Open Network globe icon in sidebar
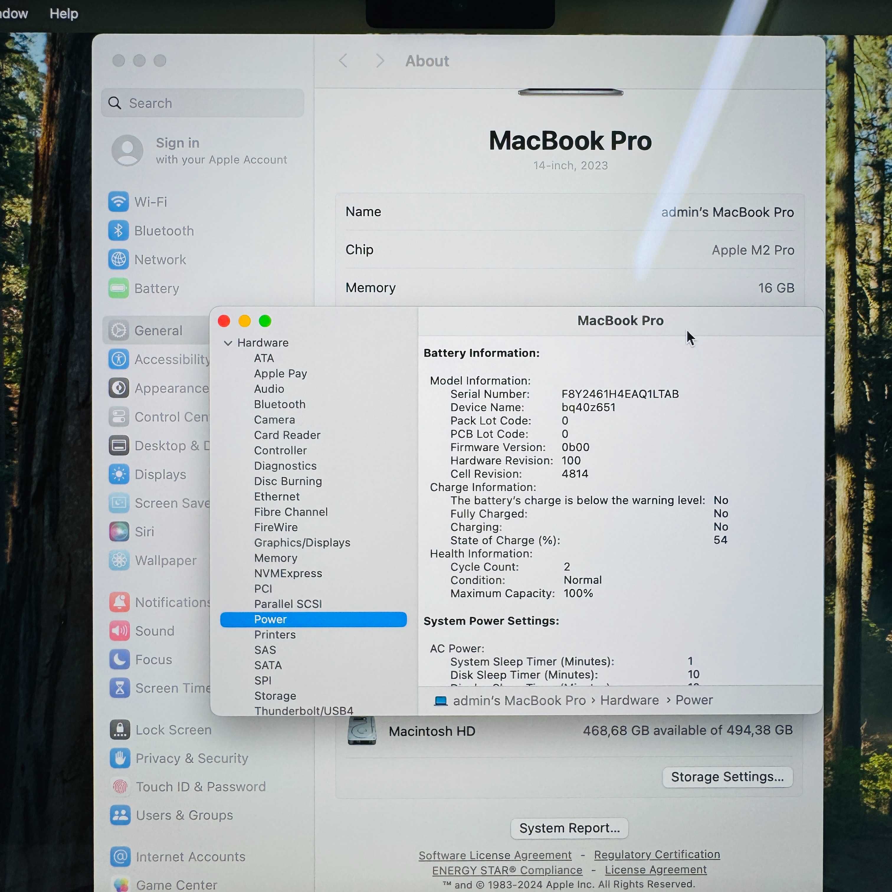 coord(119,260)
